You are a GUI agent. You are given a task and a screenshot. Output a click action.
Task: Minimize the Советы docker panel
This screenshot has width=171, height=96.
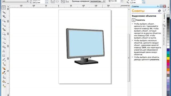161,6
